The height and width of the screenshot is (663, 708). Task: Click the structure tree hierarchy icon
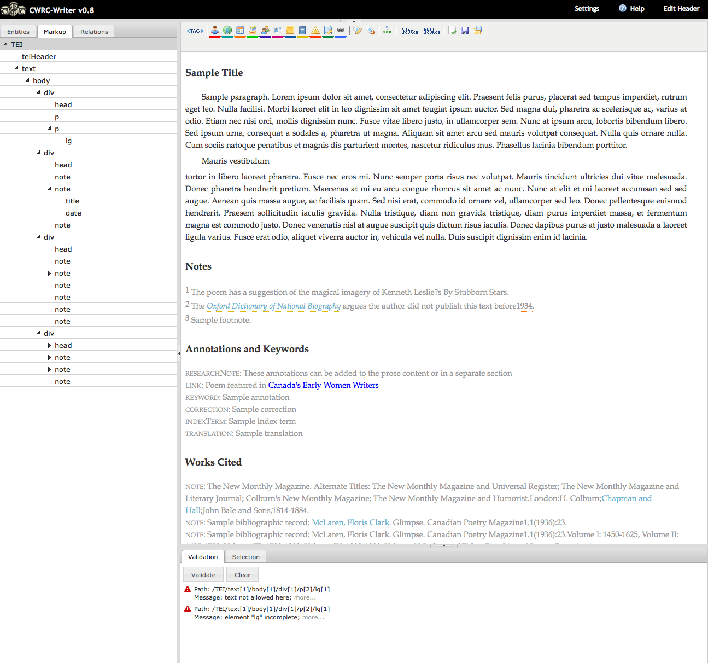coord(387,31)
